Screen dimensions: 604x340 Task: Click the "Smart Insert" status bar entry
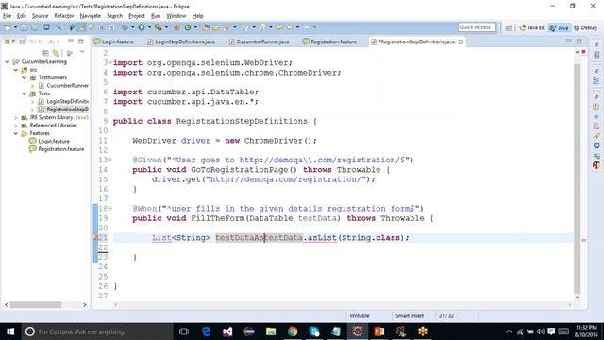click(x=410, y=316)
